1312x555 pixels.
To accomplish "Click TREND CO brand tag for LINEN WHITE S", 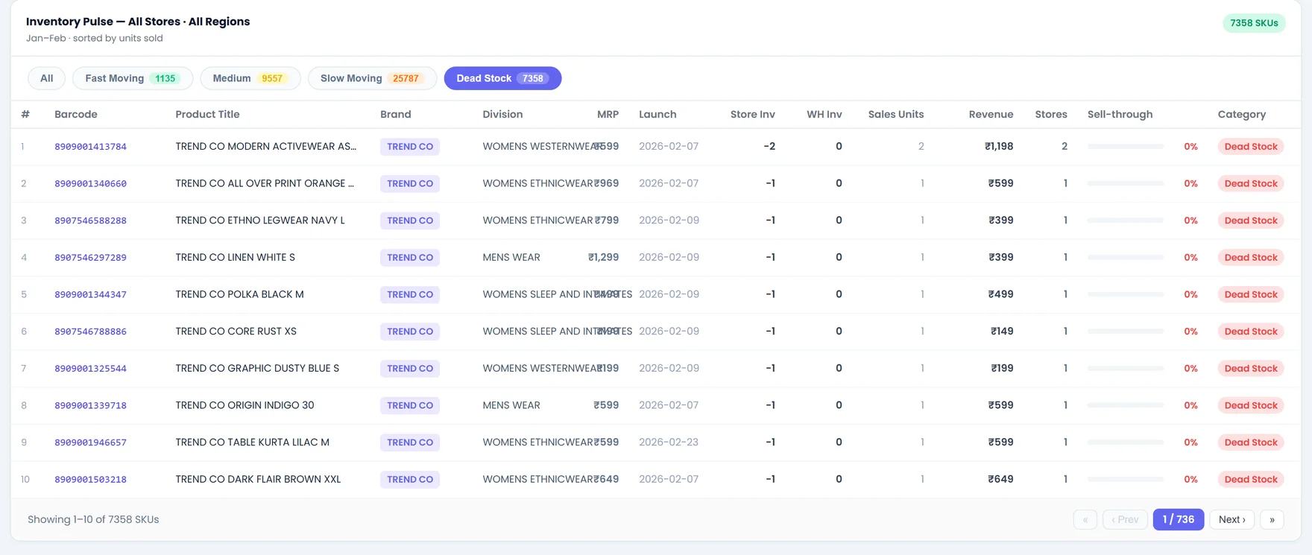I will pyautogui.click(x=410, y=258).
